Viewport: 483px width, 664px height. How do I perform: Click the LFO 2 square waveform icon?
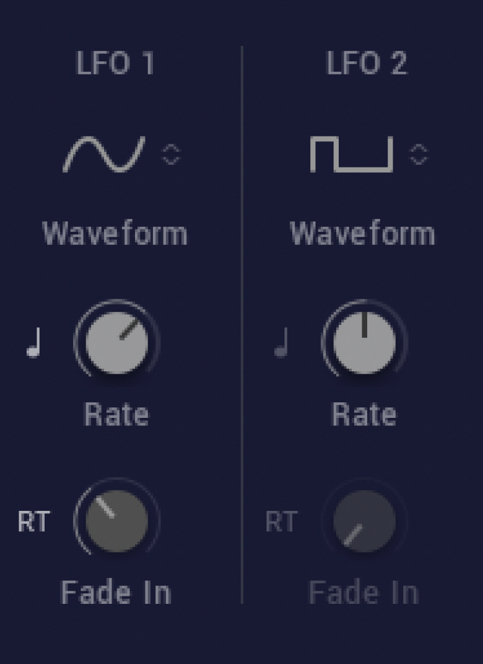352,154
